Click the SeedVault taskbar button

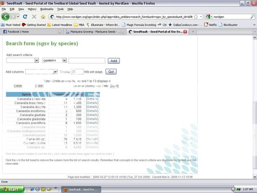pyautogui.click(x=81, y=189)
